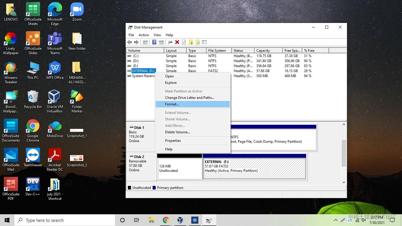Select the (C:) volume row

coord(227,56)
